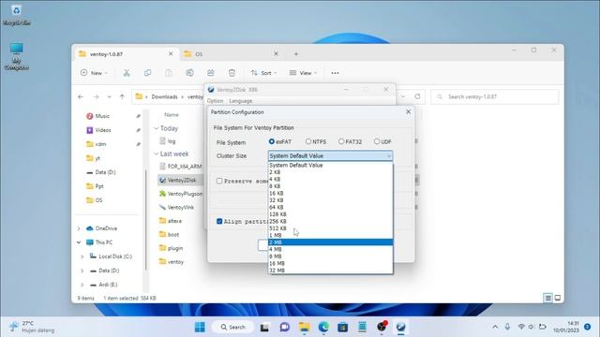Click the Cut scissors icon

coord(127,73)
